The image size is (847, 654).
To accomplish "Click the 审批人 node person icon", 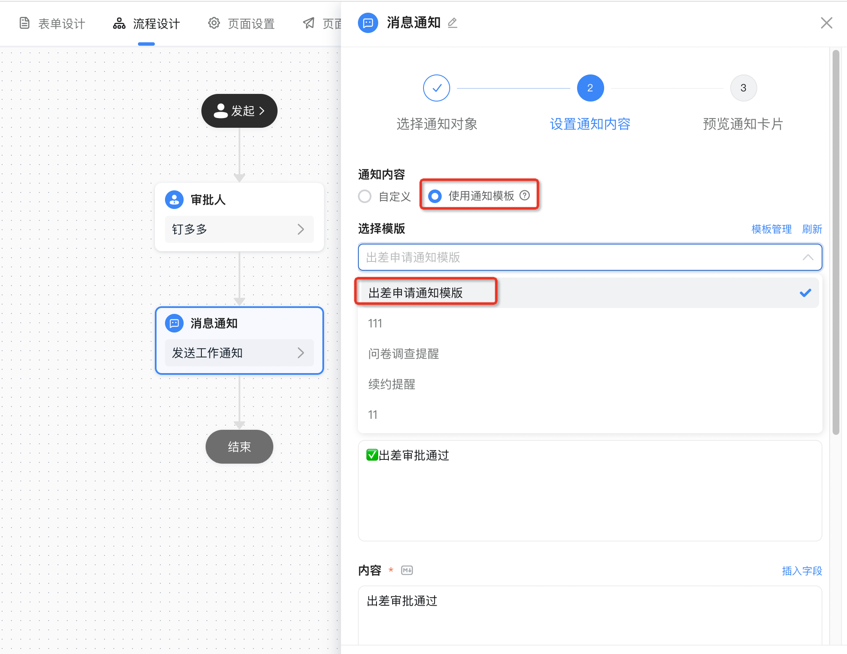I will (x=174, y=200).
